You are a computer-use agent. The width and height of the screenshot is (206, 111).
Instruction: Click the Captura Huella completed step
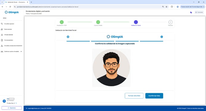pyautogui.click(x=98, y=22)
